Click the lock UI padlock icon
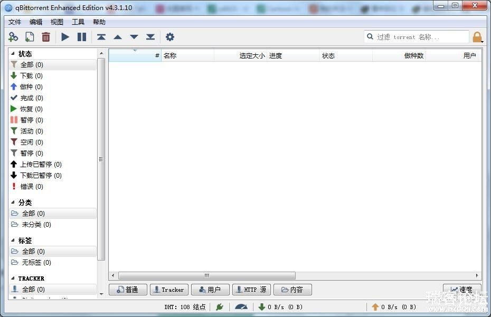The width and height of the screenshot is (491, 317). tap(477, 37)
